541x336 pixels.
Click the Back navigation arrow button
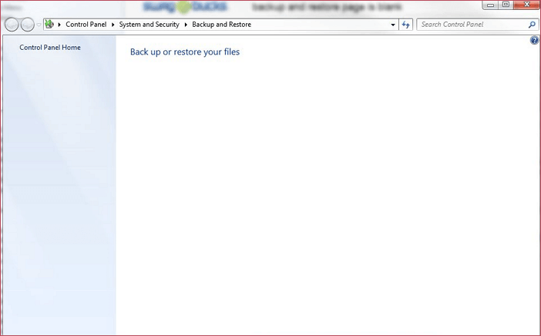tap(12, 25)
